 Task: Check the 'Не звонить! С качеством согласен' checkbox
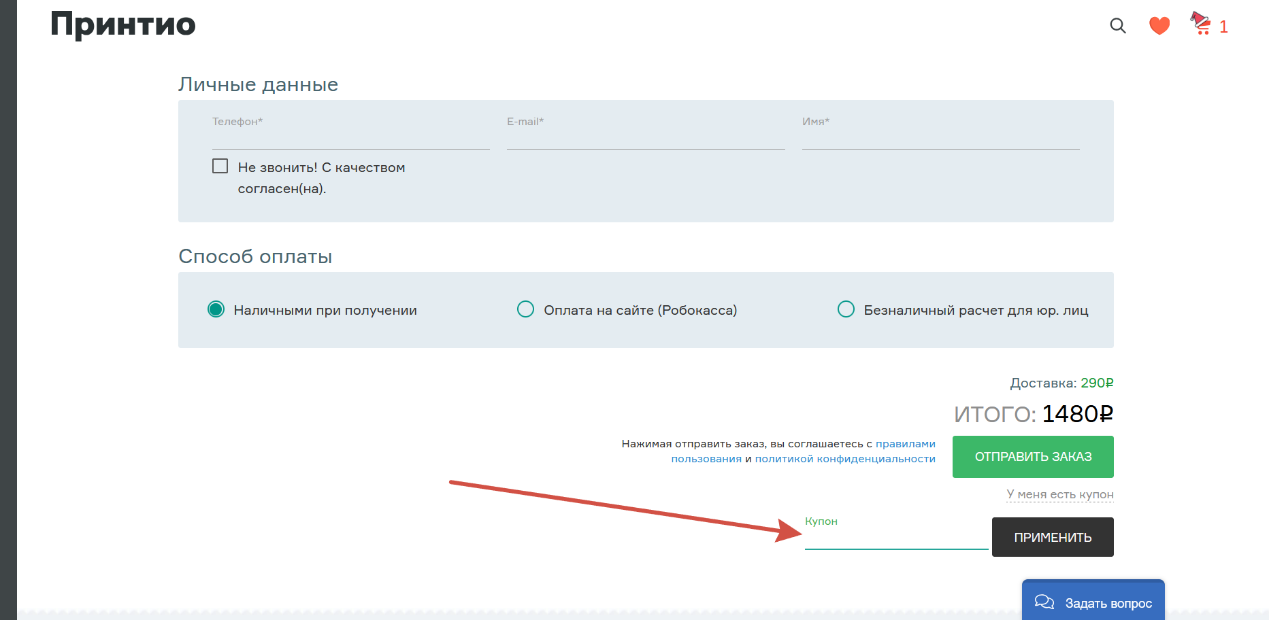220,166
